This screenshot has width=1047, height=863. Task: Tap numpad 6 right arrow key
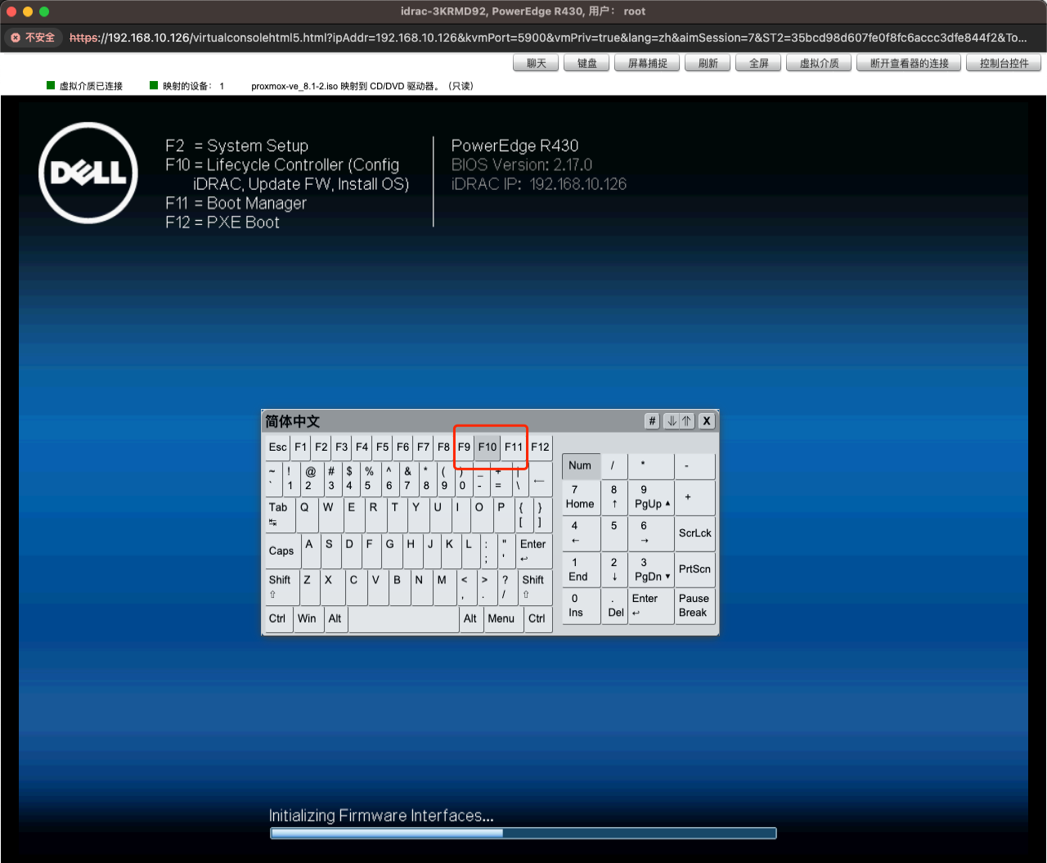[x=650, y=533]
